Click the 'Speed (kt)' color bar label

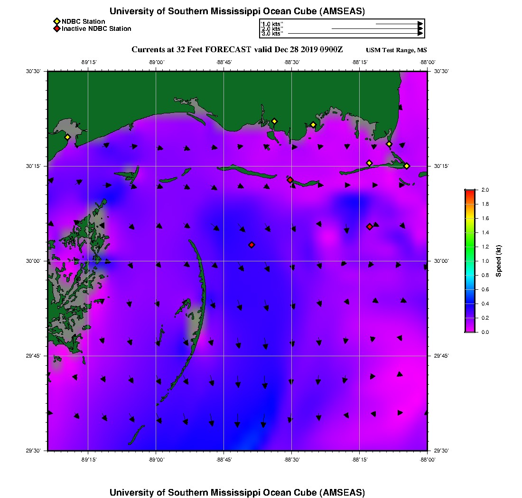[498, 261]
